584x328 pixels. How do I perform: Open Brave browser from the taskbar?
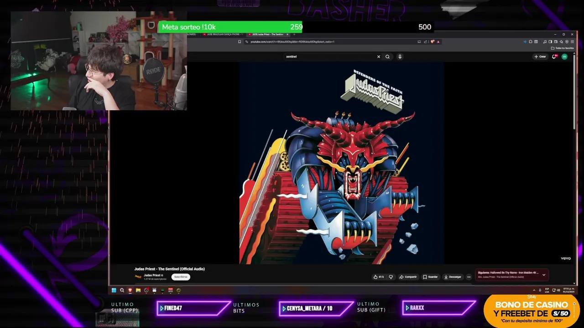130,290
